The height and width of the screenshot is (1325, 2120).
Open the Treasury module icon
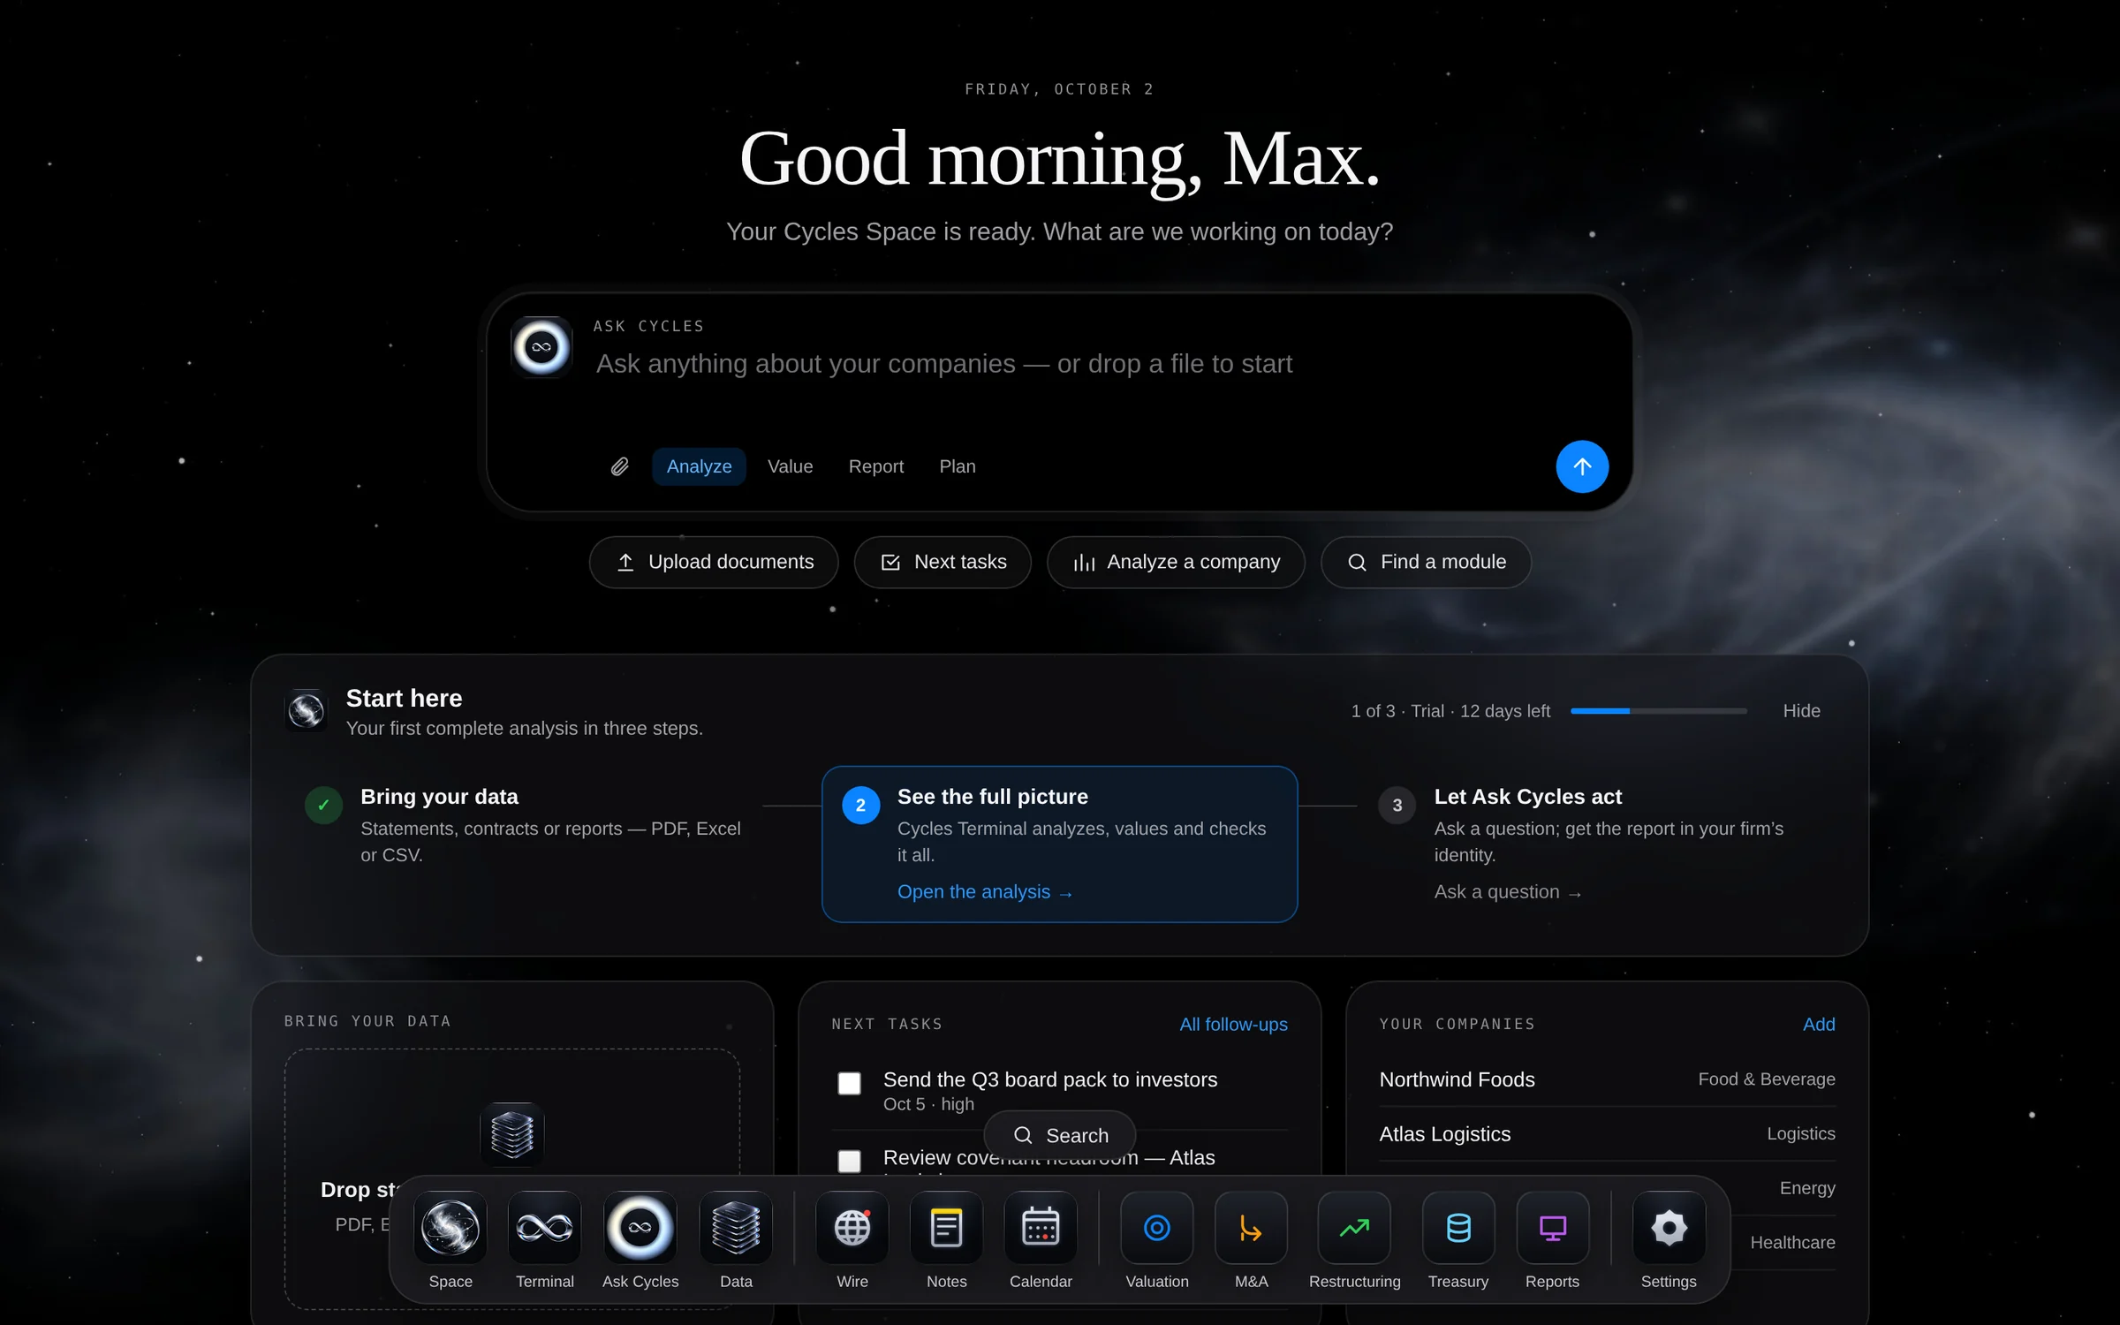1458,1228
